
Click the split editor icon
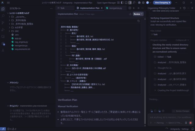pyautogui.click(x=130, y=8)
